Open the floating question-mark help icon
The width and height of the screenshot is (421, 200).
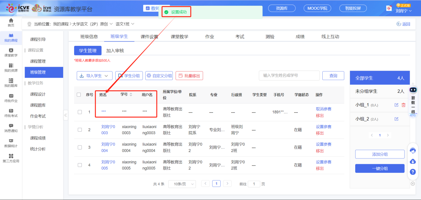pyautogui.click(x=413, y=172)
